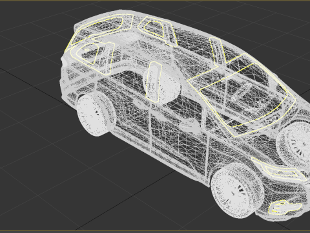Select the car's front right wheel
This screenshot has height=233, width=310.
[294, 145]
